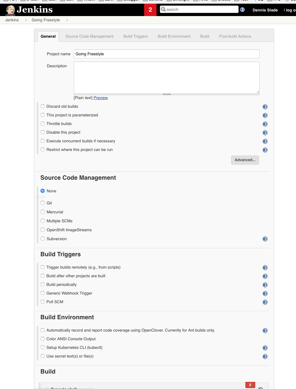Enable Execute concurrent builds if necessary
296x389 pixels.
coord(43,141)
